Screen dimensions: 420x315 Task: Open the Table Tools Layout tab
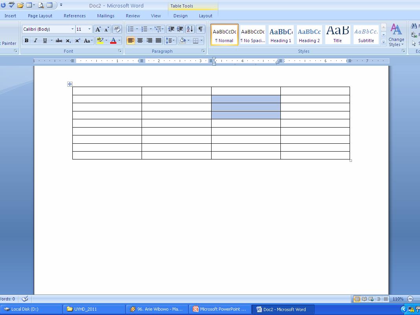point(206,16)
